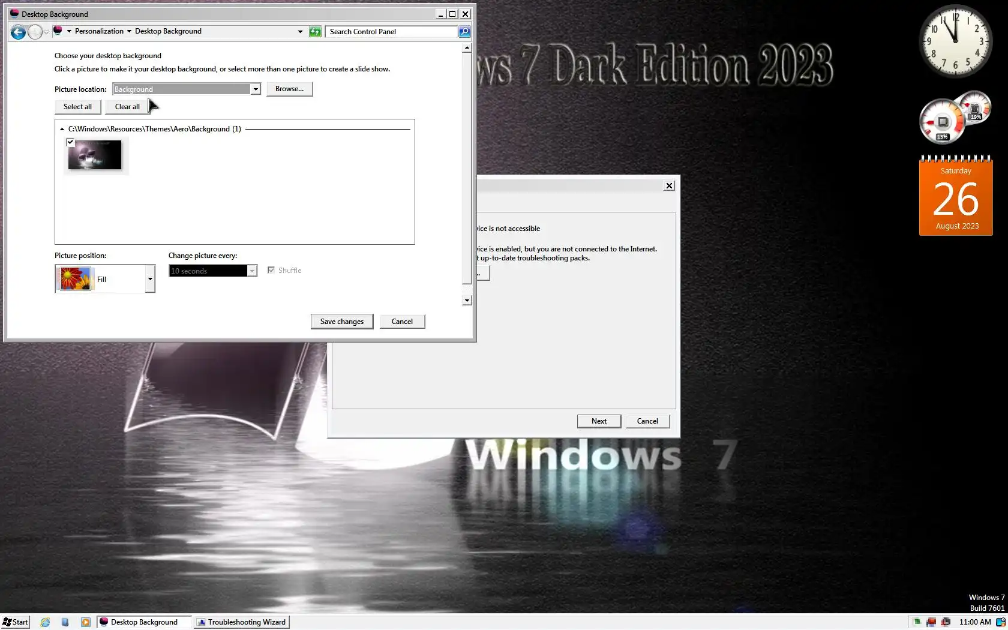The height and width of the screenshot is (630, 1008).
Task: Click the 11:00 AM taskbar clock
Action: coord(975,622)
